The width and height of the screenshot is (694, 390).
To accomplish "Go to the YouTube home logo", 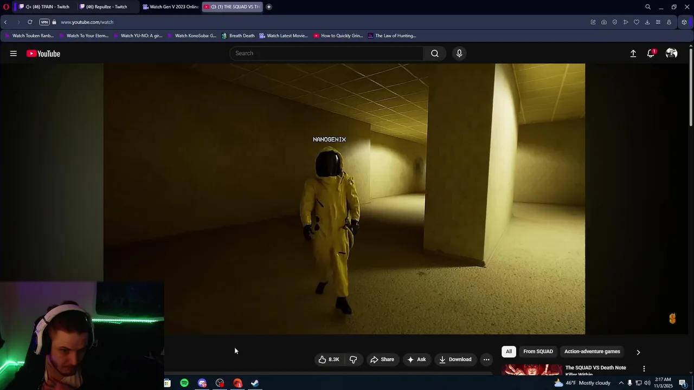I will 43,54.
